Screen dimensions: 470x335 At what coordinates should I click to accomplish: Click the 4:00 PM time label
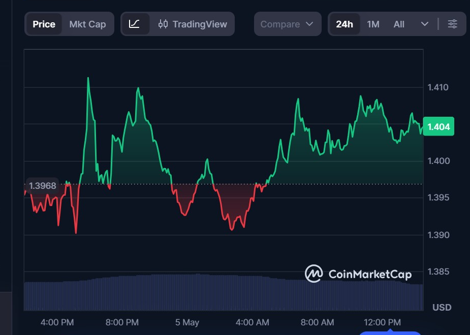point(57,322)
